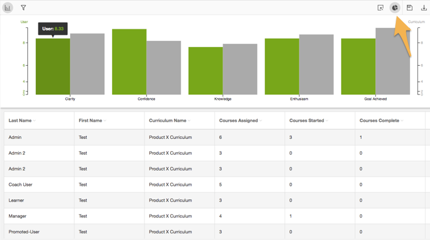The width and height of the screenshot is (430, 240).
Task: Click Courses Assigned value 5
Action: tap(220, 185)
